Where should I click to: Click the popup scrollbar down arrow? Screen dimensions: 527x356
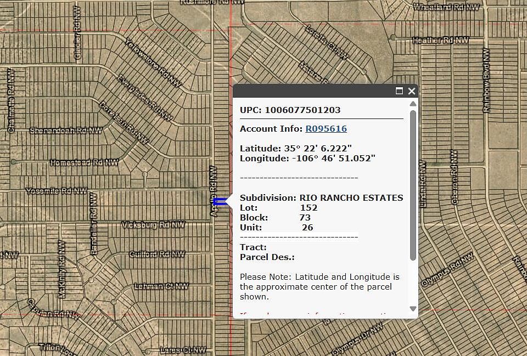point(413,309)
